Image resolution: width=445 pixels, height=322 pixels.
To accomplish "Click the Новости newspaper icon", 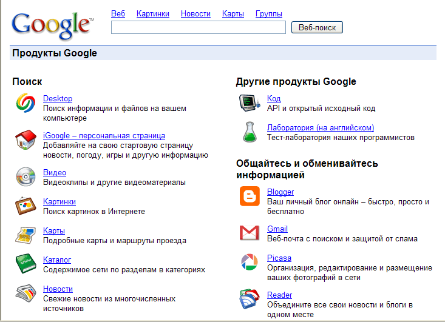I will pyautogui.click(x=25, y=293).
